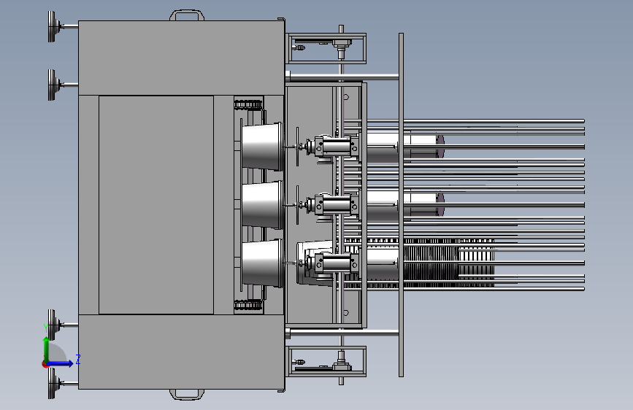Image resolution: width=633 pixels, height=410 pixels.
Task: Select the handle on the cabinet's top edge
Action: (186, 15)
